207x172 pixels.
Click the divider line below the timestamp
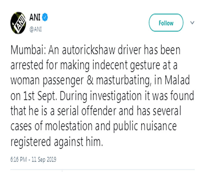[103, 169]
